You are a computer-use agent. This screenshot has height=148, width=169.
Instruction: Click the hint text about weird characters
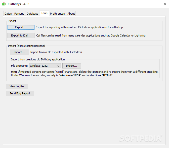point(85,73)
